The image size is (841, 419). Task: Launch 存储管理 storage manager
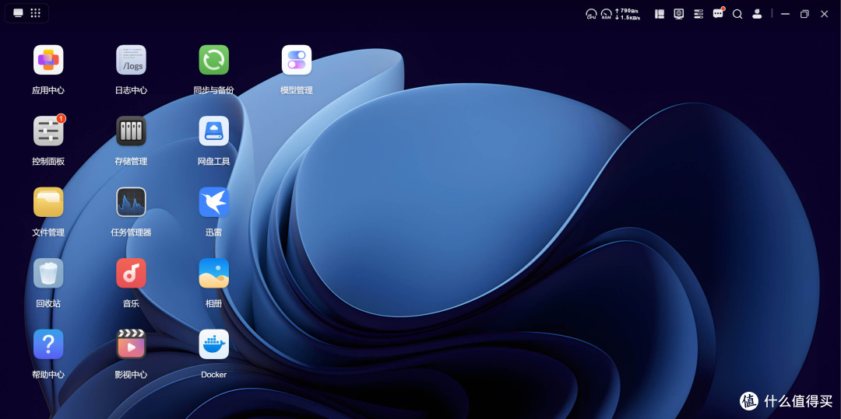tap(131, 131)
